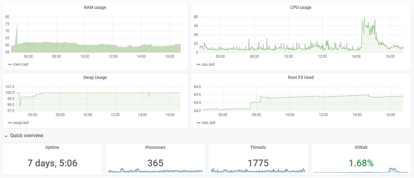
Task: Open the Swap Usage panel title menu
Action: [95, 77]
